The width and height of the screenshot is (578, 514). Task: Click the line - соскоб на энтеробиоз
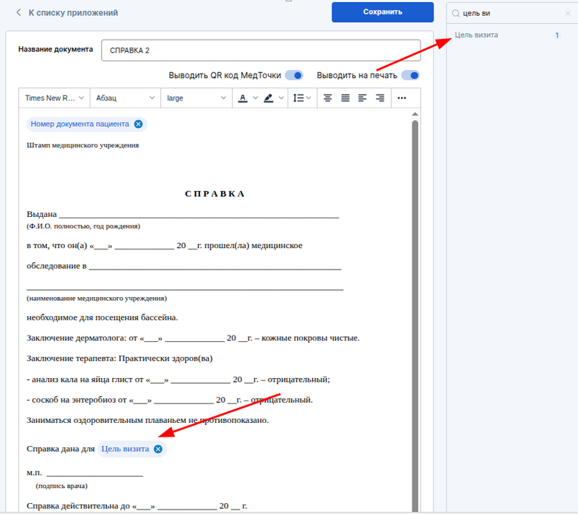(x=170, y=400)
